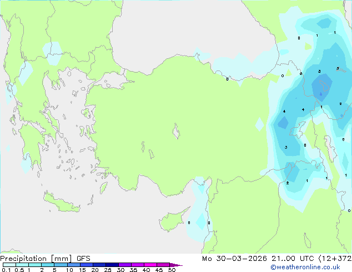Image resolution: width=352 pixels, height=272 pixels.
Task: Select the 5–10 mm legend color box
Action: 61,265
